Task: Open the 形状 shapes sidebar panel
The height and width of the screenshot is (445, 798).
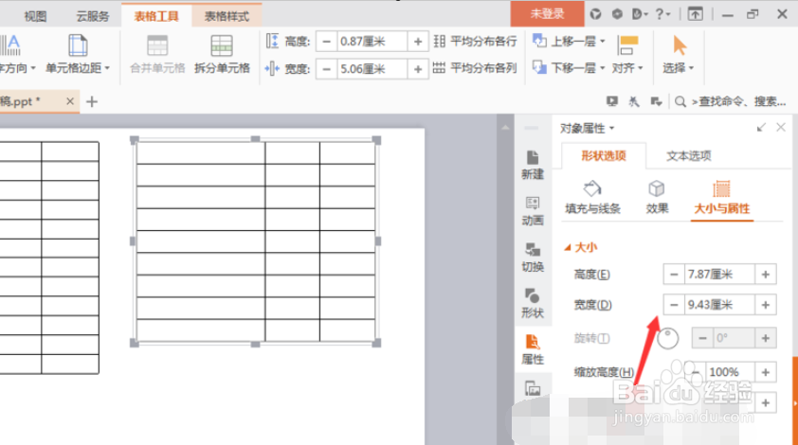Action: (x=533, y=303)
